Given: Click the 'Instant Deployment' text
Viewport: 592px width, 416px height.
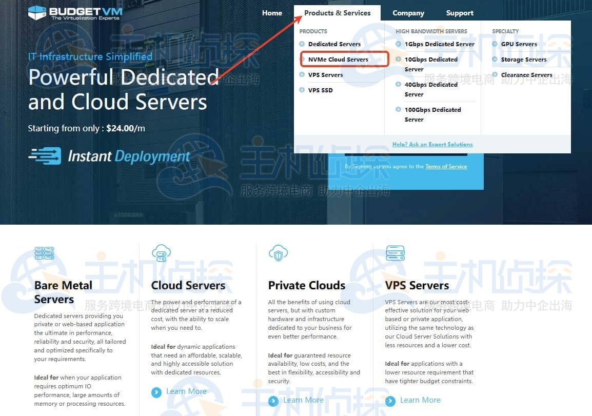Looking at the screenshot, I should pos(129,156).
